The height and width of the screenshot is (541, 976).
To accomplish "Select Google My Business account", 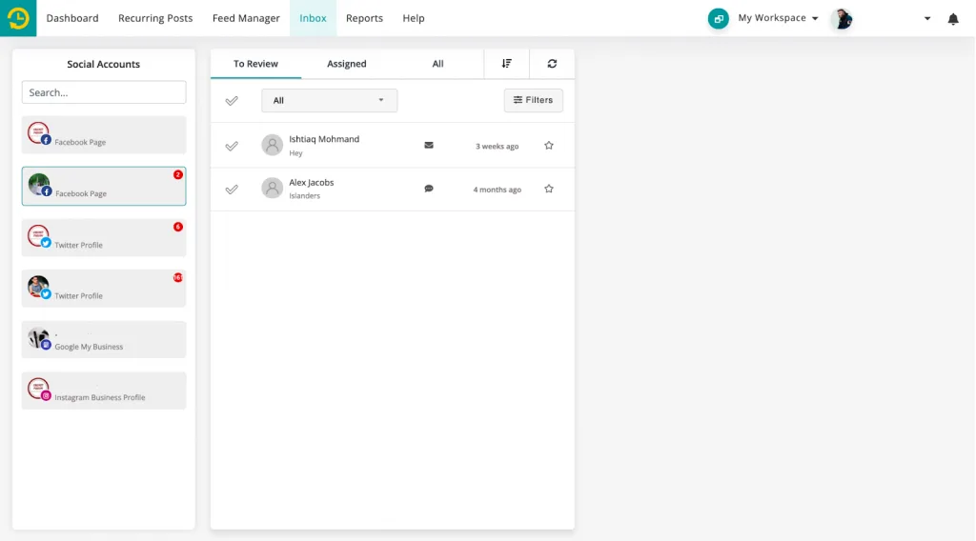I will [x=104, y=339].
